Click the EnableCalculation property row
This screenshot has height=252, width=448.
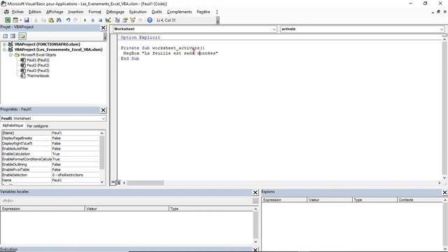pos(50,154)
